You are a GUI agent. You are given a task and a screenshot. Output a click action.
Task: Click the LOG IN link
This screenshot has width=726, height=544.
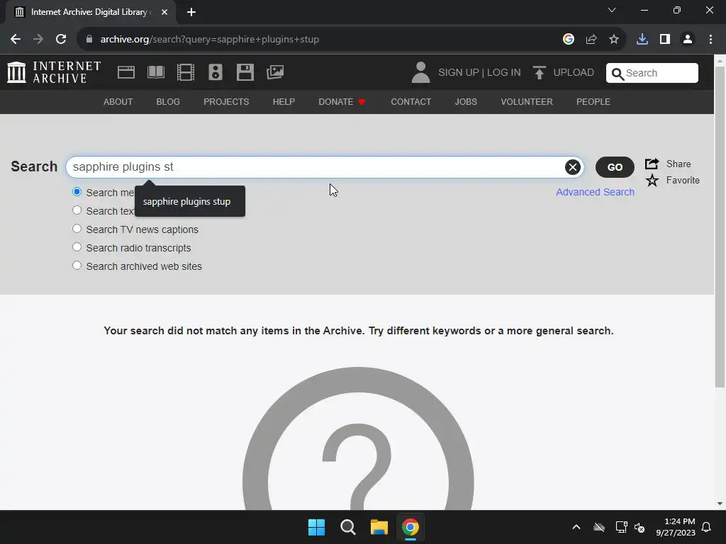[x=504, y=73]
